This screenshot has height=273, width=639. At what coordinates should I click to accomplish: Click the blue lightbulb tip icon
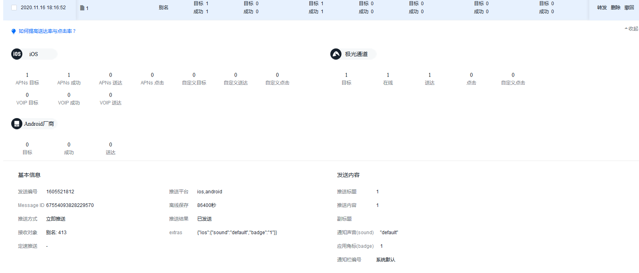(14, 31)
